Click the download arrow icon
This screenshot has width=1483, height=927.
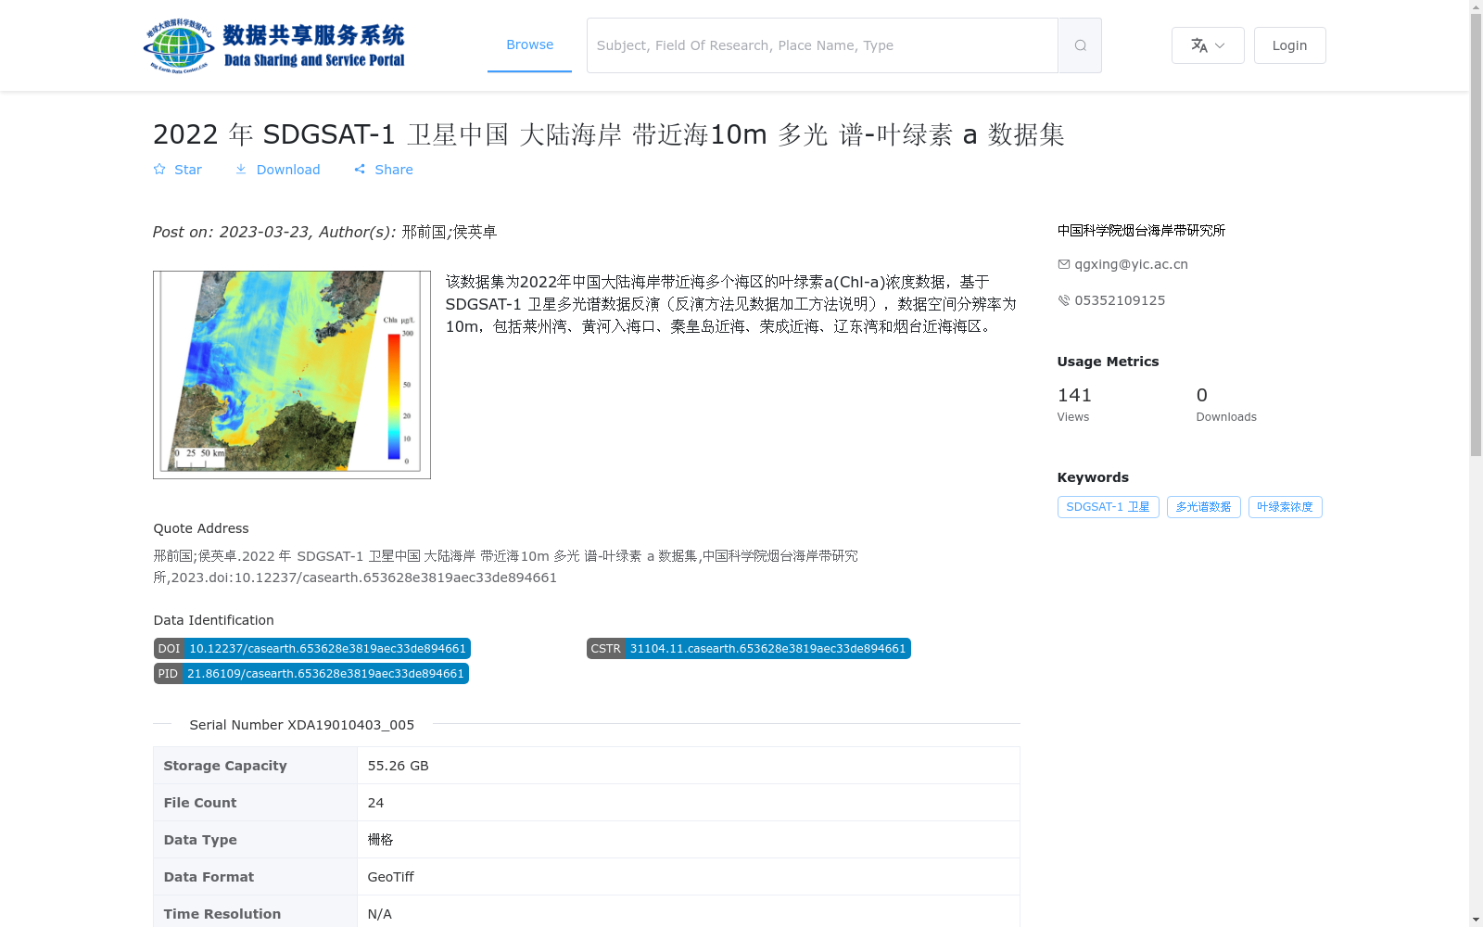(x=241, y=170)
